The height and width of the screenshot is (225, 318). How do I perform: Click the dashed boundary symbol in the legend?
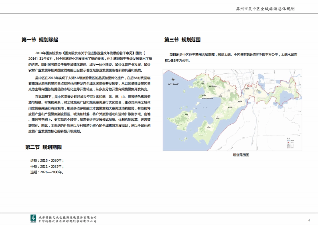click(289, 144)
